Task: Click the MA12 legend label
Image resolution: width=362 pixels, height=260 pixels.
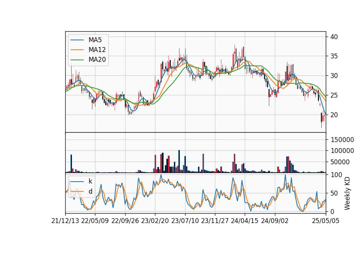Action: tap(97, 50)
